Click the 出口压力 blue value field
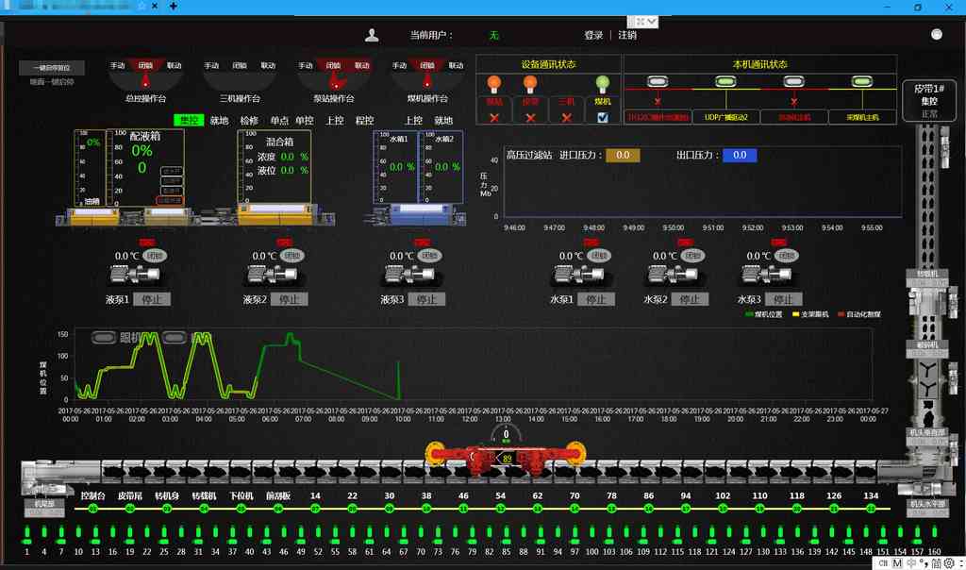Screen dimensions: 966x570 coord(740,155)
